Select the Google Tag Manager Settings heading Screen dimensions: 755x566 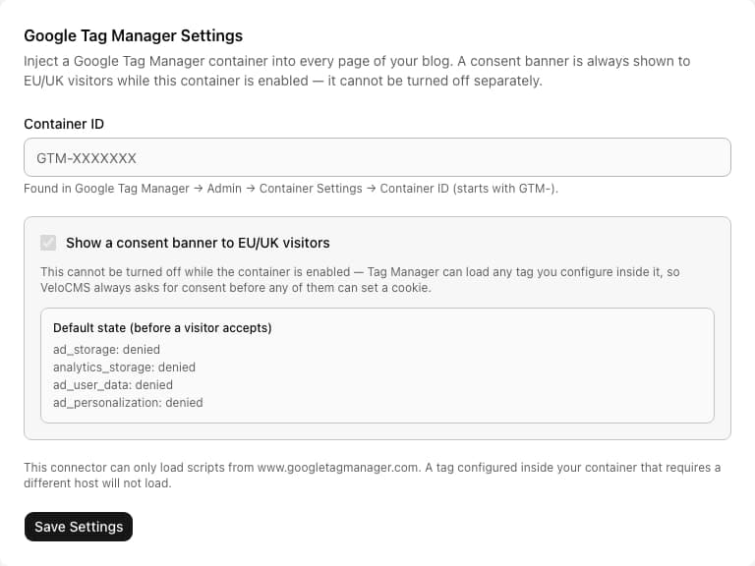134,35
